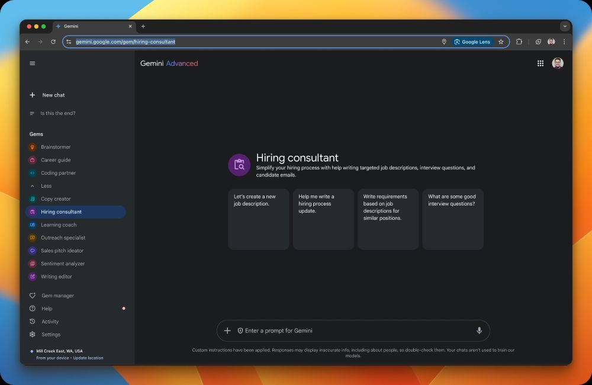This screenshot has width=592, height=385.
Task: Open the Sentiment analyzer gem icon
Action: pos(33,264)
